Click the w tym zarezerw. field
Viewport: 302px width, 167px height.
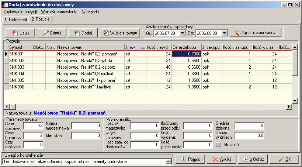click(145, 135)
